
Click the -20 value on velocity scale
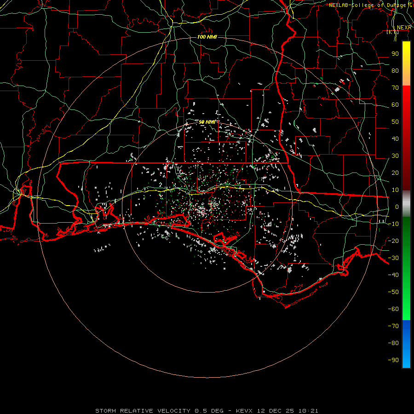tap(393, 241)
